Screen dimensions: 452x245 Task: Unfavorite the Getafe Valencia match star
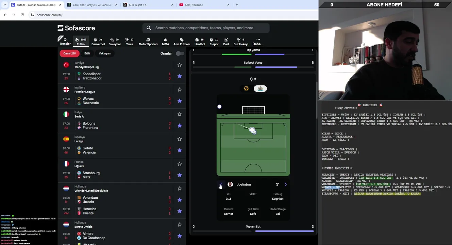pyautogui.click(x=180, y=150)
